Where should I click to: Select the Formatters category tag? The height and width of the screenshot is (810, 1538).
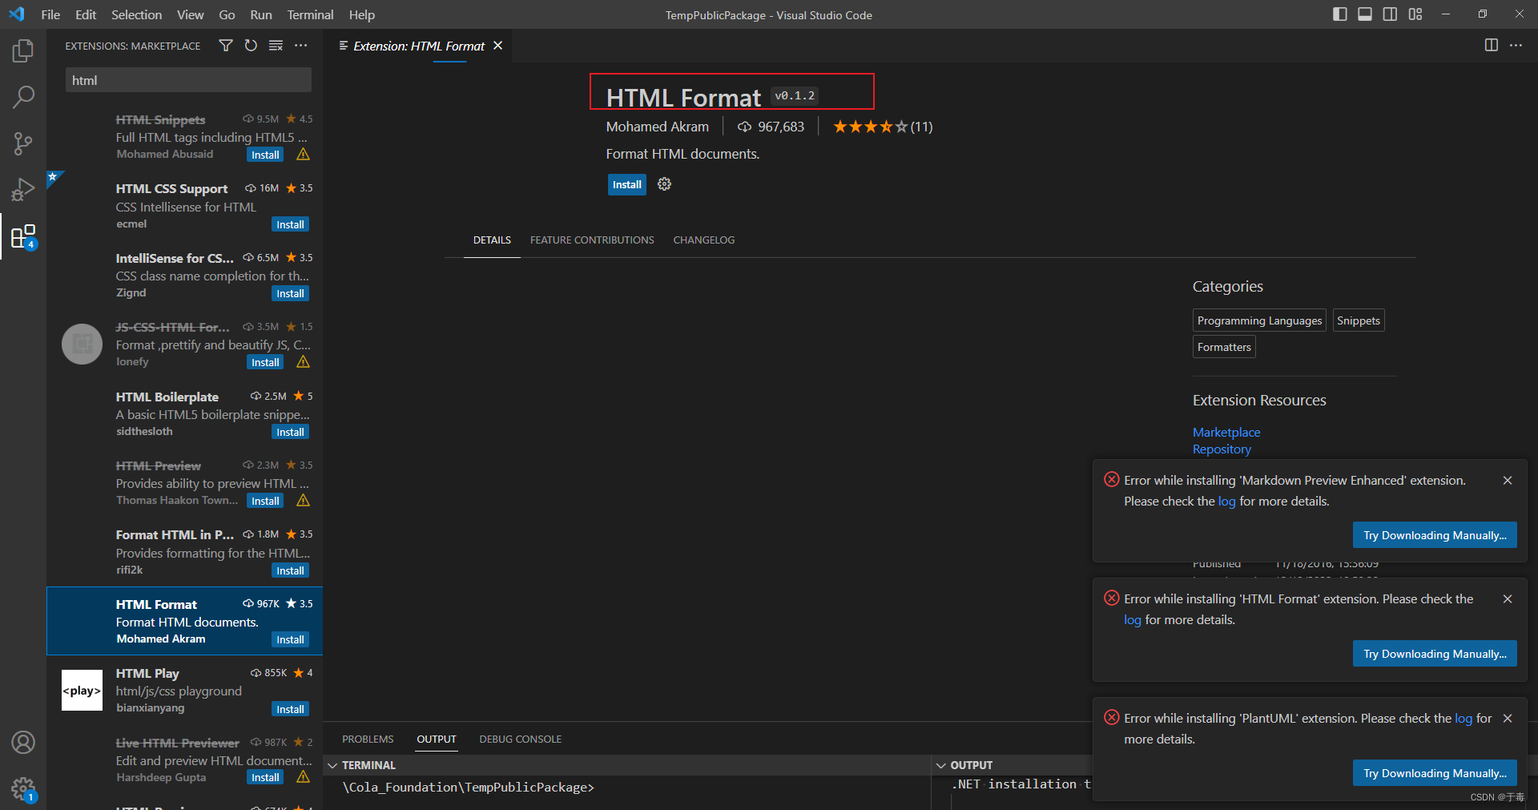click(x=1224, y=347)
